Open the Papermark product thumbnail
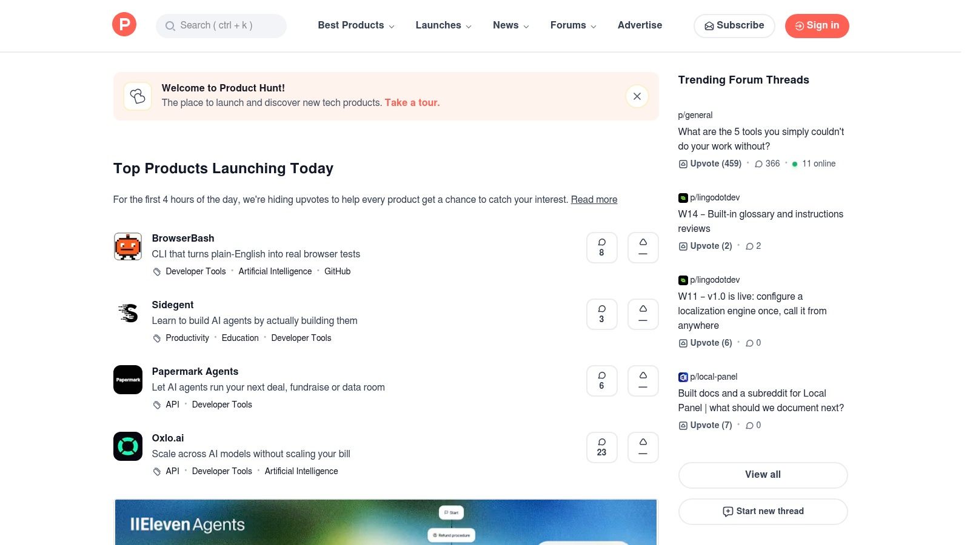Image resolution: width=970 pixels, height=545 pixels. tap(128, 380)
